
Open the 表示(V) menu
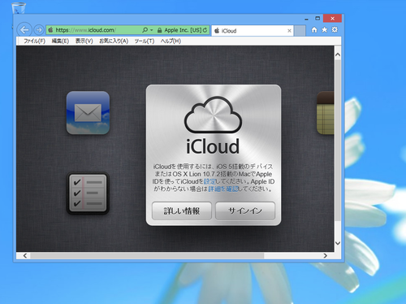(84, 41)
